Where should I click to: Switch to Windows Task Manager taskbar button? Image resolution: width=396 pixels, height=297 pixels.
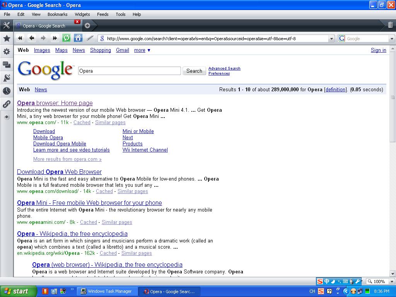pos(107,291)
